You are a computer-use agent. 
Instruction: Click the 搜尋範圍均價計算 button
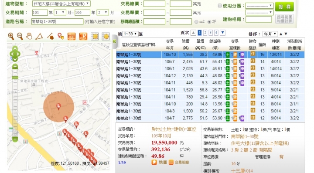pos(284,19)
